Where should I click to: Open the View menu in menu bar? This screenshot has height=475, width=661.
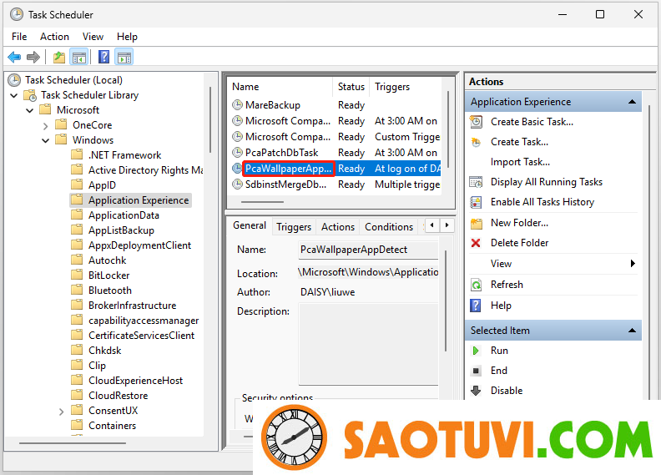pos(93,37)
